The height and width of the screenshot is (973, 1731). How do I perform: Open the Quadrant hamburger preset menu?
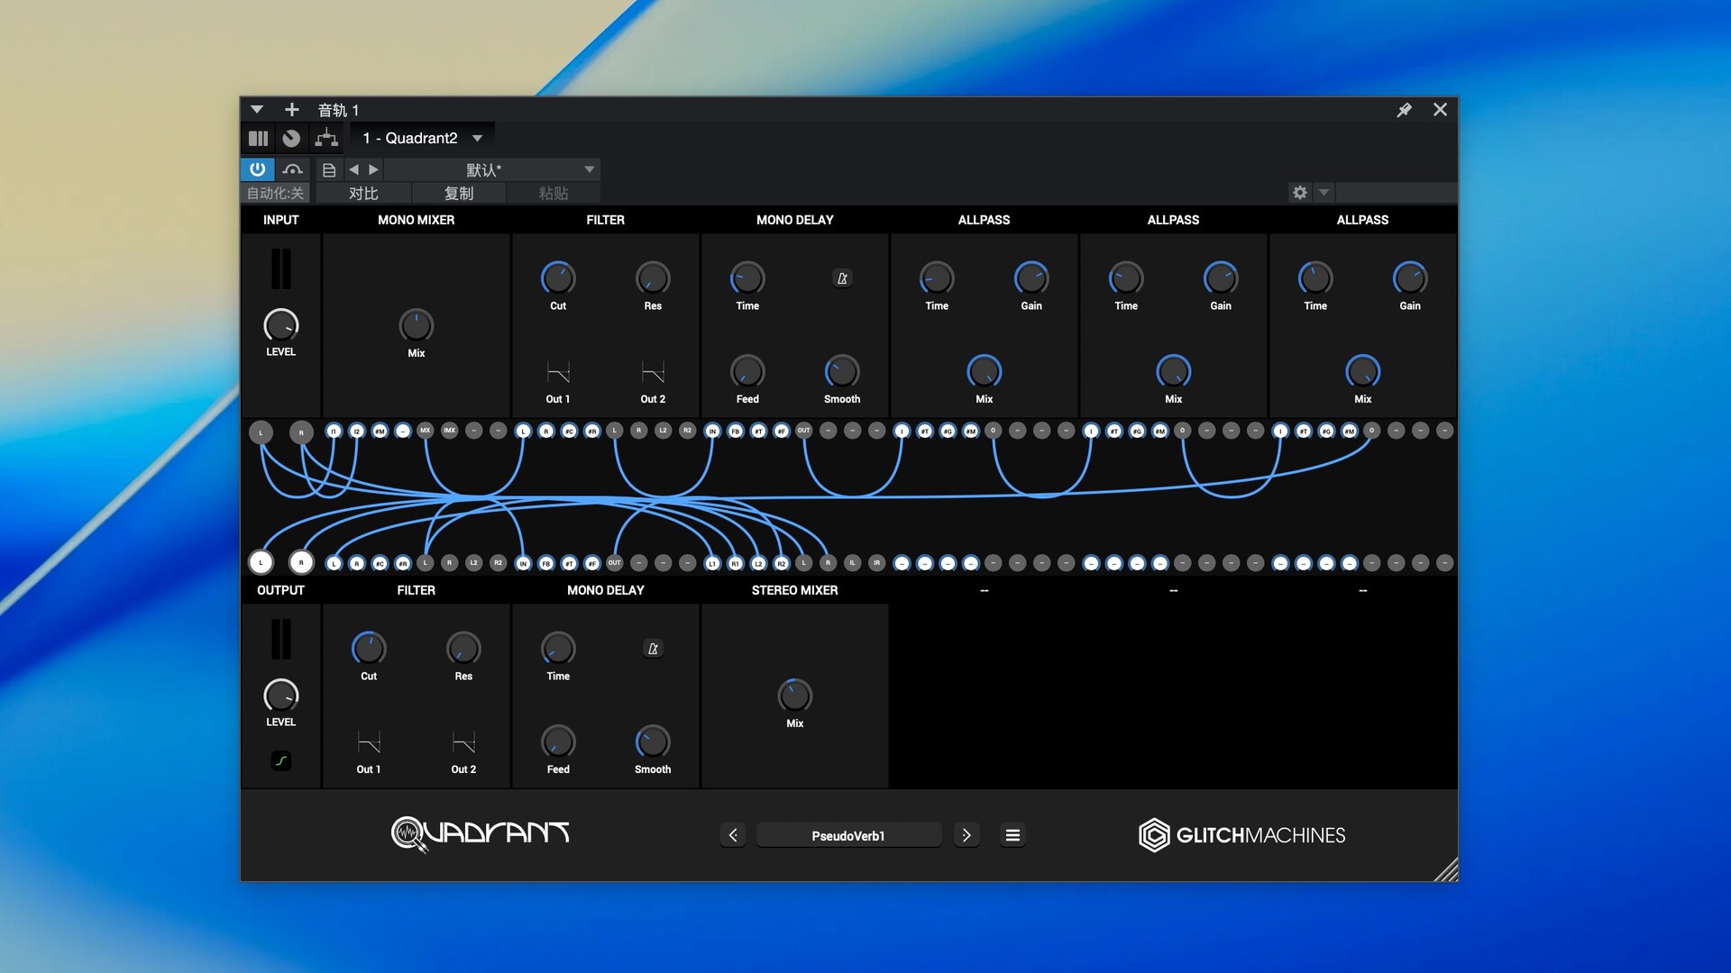[1012, 835]
